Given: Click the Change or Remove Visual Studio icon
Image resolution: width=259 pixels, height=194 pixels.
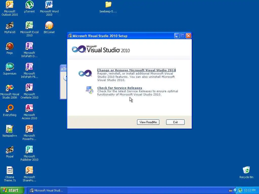Looking at the screenshot, I should pos(85,73).
